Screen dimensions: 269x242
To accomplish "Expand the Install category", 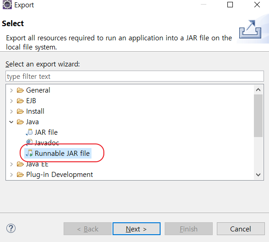I will [x=11, y=111].
